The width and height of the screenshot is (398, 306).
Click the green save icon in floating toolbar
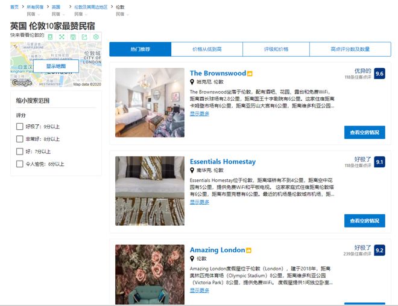pos(73,37)
